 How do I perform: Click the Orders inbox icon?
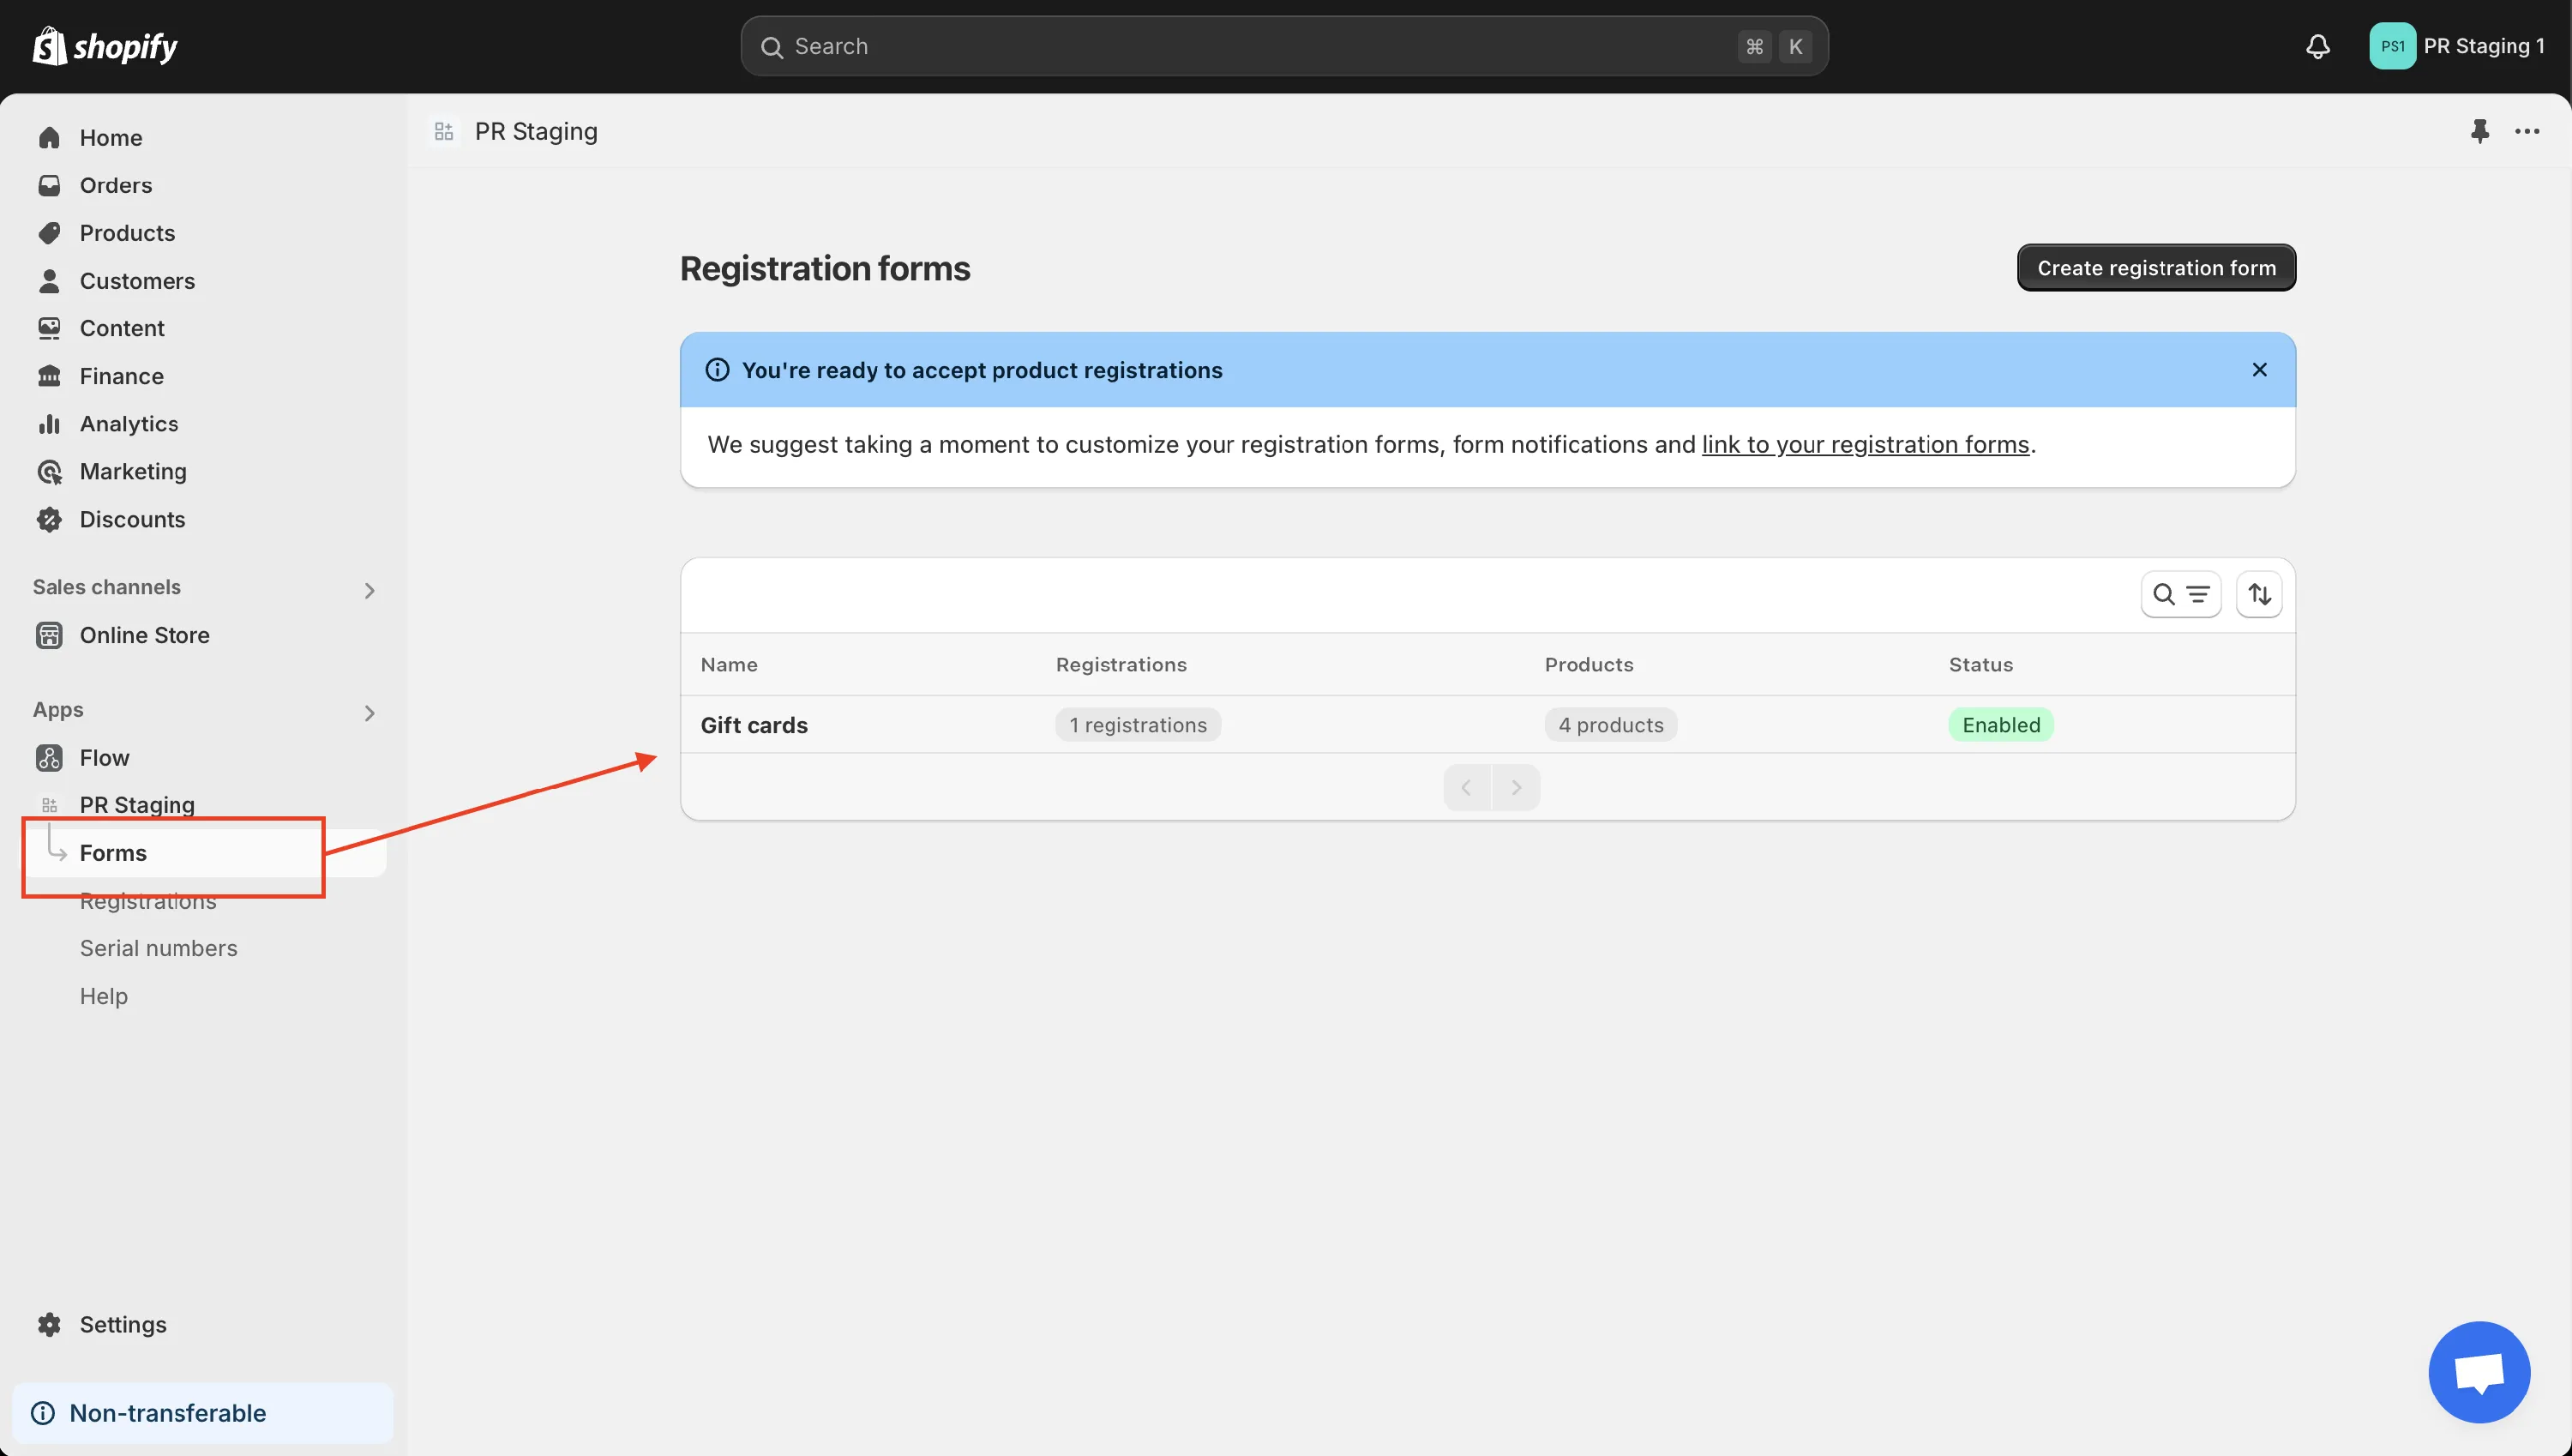49,185
